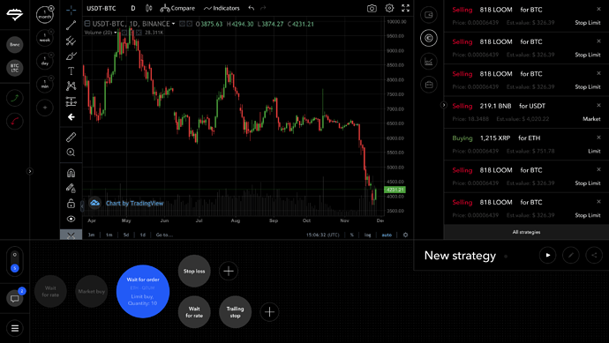The height and width of the screenshot is (343, 609).
Task: Select the 1 month timeframe circle
Action: [45, 15]
